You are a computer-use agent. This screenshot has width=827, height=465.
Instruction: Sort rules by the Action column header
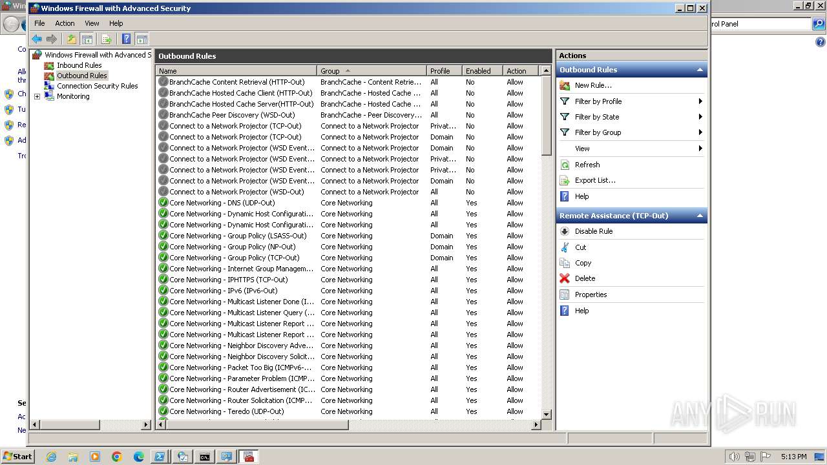click(x=521, y=71)
